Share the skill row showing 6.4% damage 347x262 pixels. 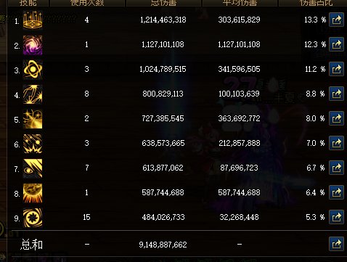point(336,192)
